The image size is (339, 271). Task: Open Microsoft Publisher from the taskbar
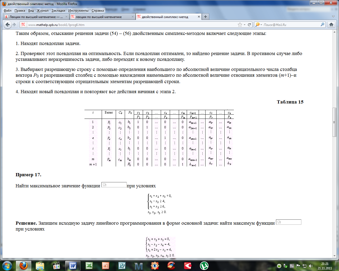122,265
